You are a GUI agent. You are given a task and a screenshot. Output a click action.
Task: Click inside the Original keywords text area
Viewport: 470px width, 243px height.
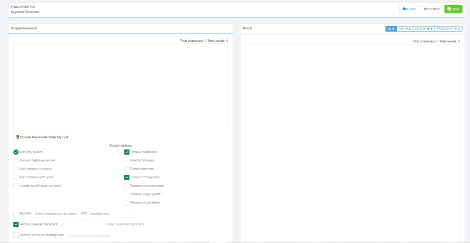(120, 87)
